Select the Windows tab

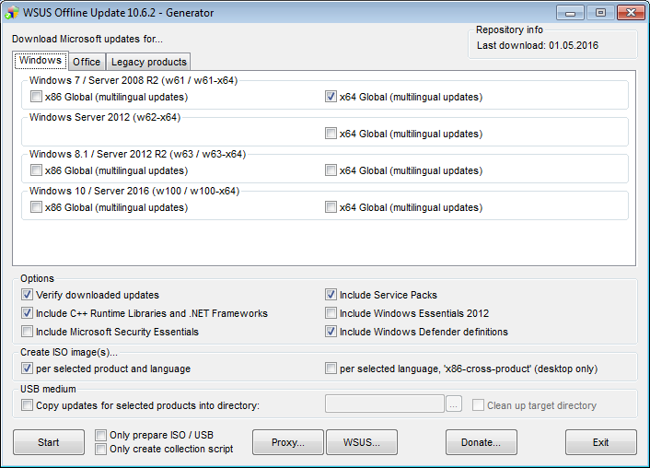(x=41, y=61)
